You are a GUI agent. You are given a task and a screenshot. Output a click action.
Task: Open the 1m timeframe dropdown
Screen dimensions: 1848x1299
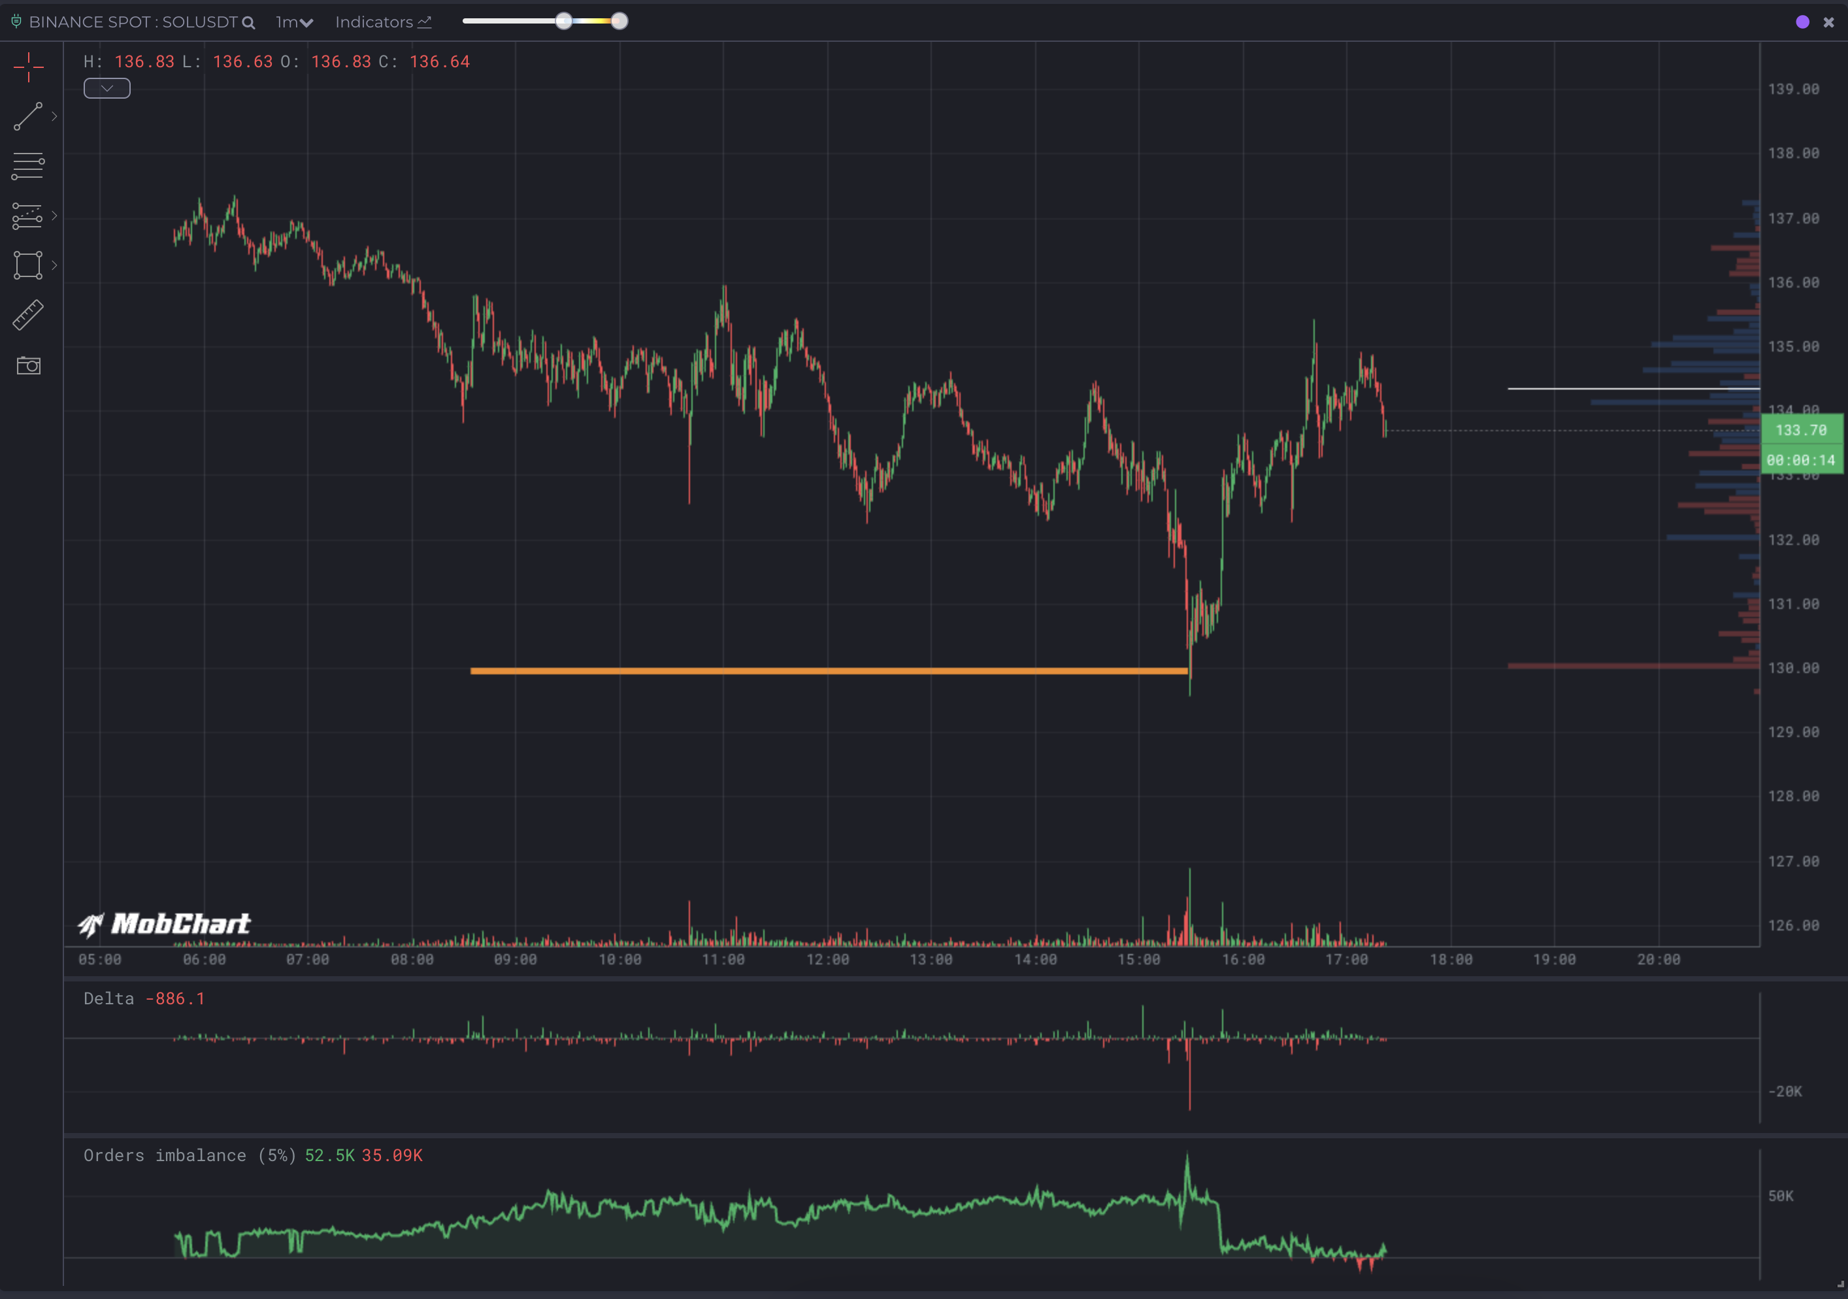coord(294,22)
